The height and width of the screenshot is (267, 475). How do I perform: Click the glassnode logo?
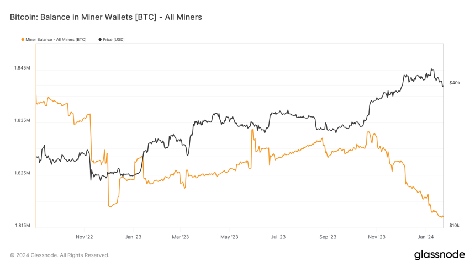click(x=440, y=255)
